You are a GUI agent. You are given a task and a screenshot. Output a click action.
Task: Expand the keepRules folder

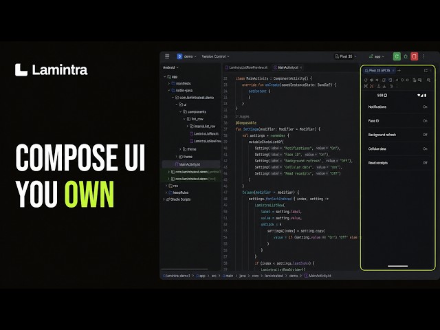(x=166, y=192)
